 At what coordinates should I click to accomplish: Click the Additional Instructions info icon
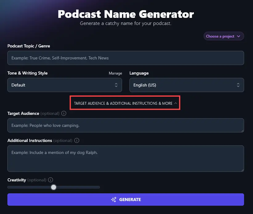76,140
